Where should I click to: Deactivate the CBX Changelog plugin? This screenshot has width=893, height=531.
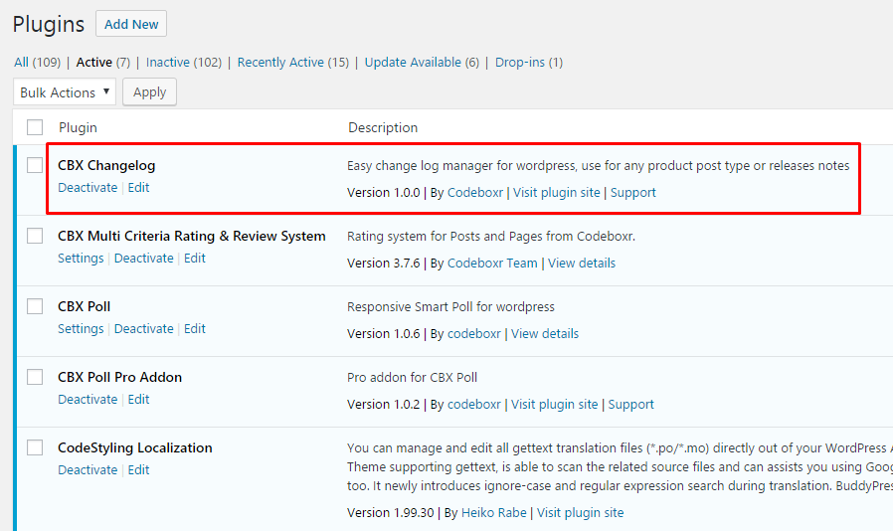[88, 187]
